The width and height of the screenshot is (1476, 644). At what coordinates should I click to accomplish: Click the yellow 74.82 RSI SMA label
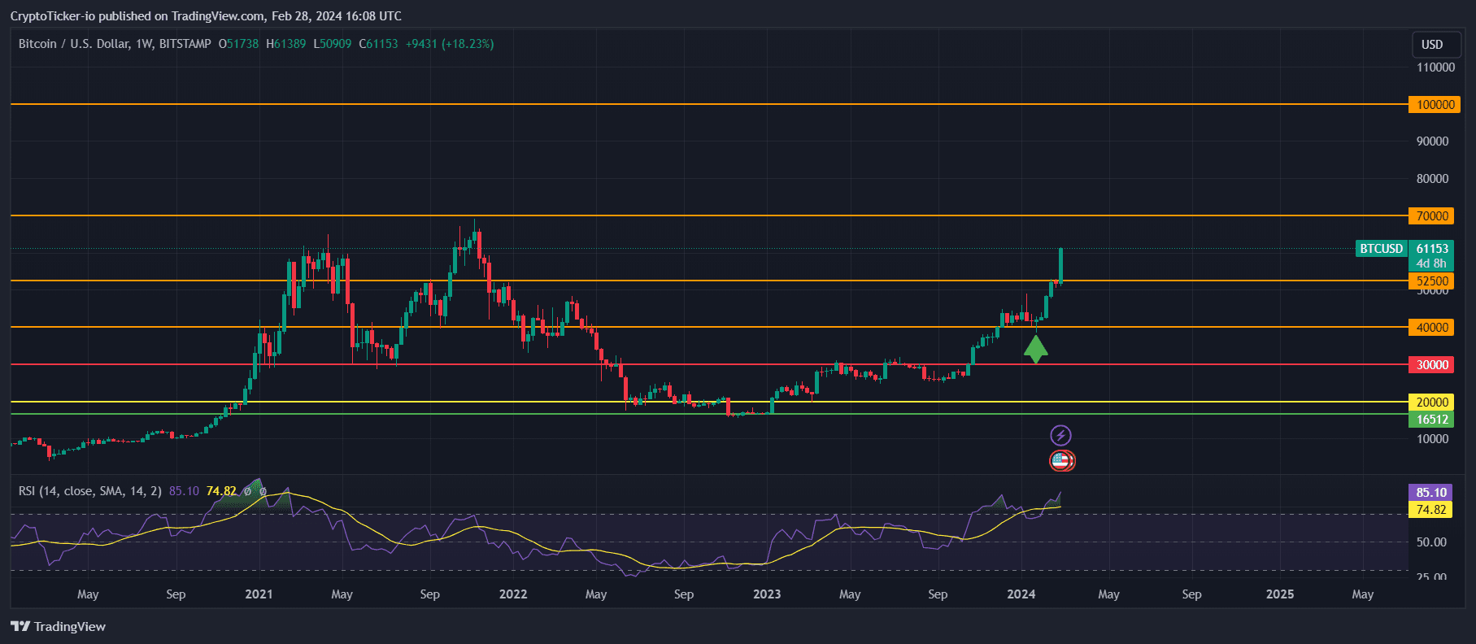[x=1430, y=510]
